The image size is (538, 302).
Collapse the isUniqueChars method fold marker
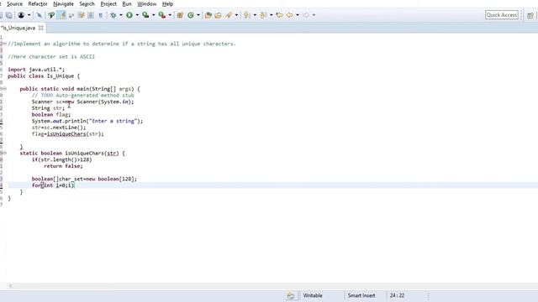[x=4, y=153]
